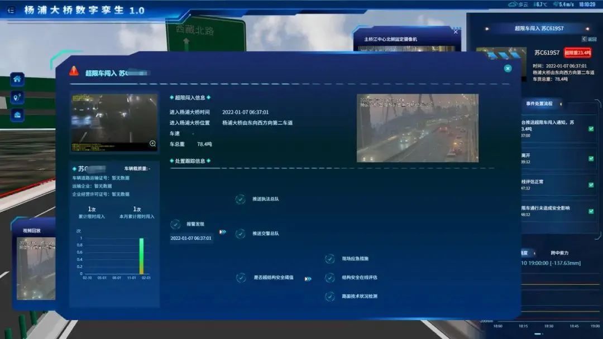603x339 pixels.
Task: Click the 返回 back chevron in right panel
Action: [x=585, y=39]
